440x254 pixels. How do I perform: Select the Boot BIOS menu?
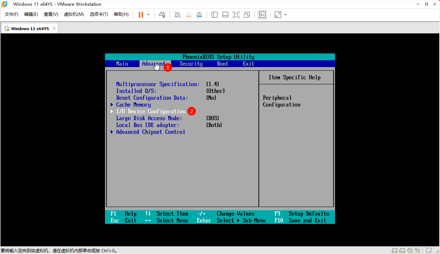[x=223, y=64]
